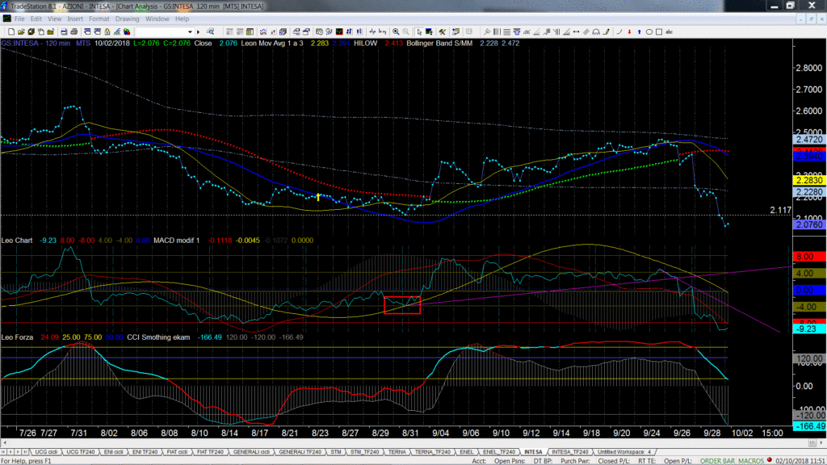Switch to the ENI TF240 workspace tab

(x=145, y=452)
